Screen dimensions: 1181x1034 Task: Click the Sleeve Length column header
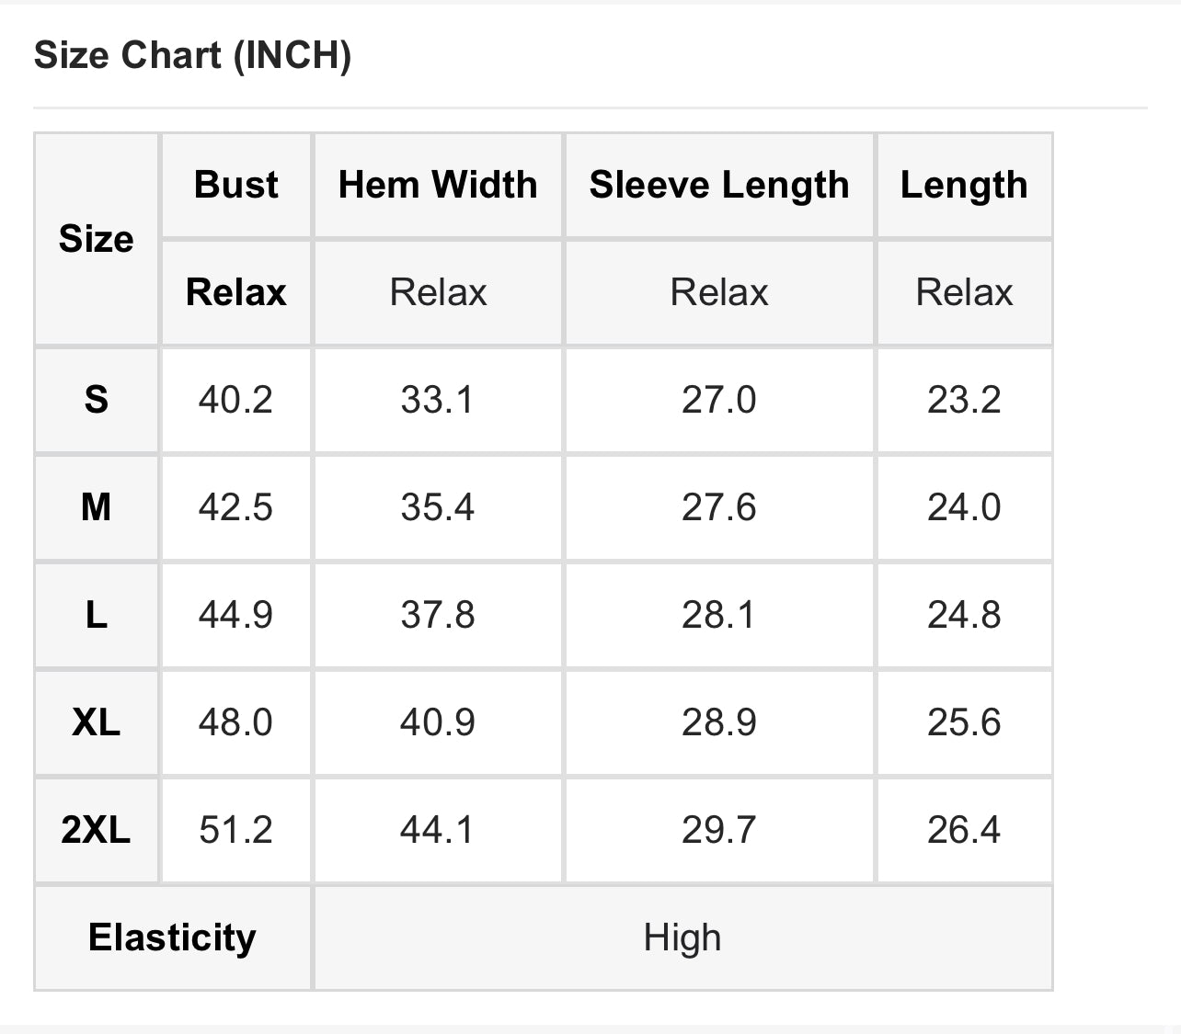pyautogui.click(x=718, y=185)
